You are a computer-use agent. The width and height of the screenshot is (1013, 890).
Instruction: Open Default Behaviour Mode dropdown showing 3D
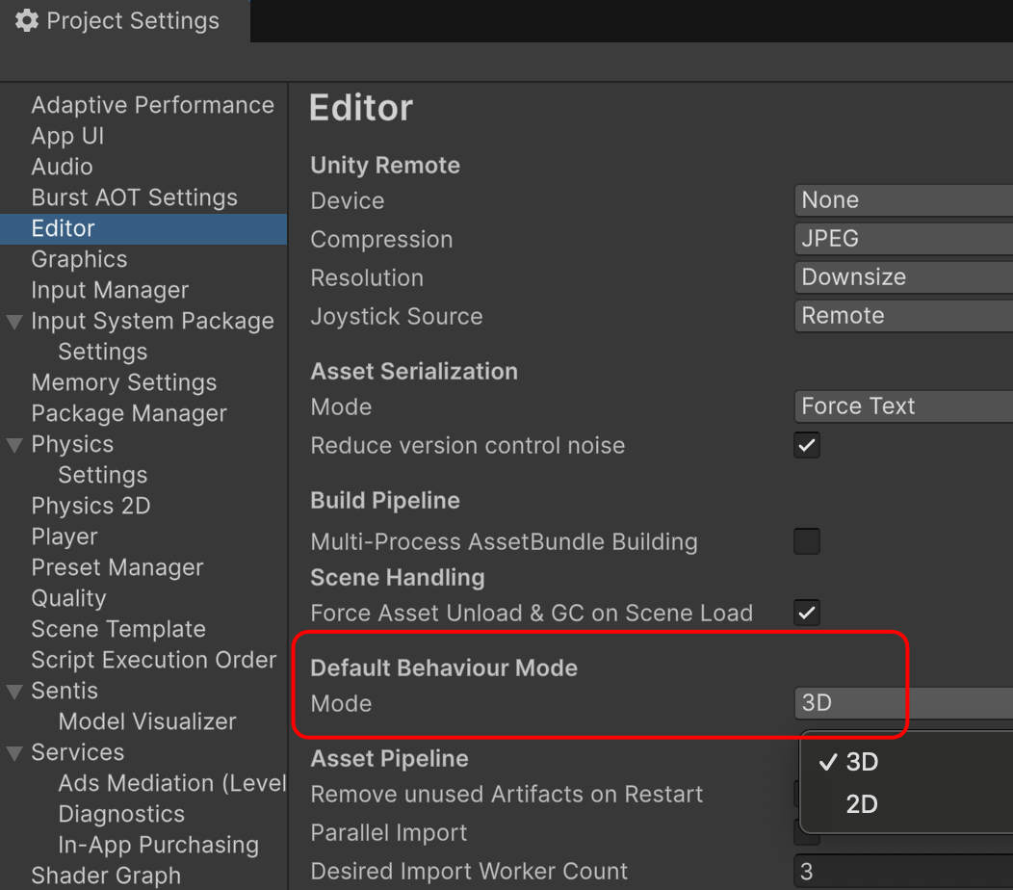[904, 703]
